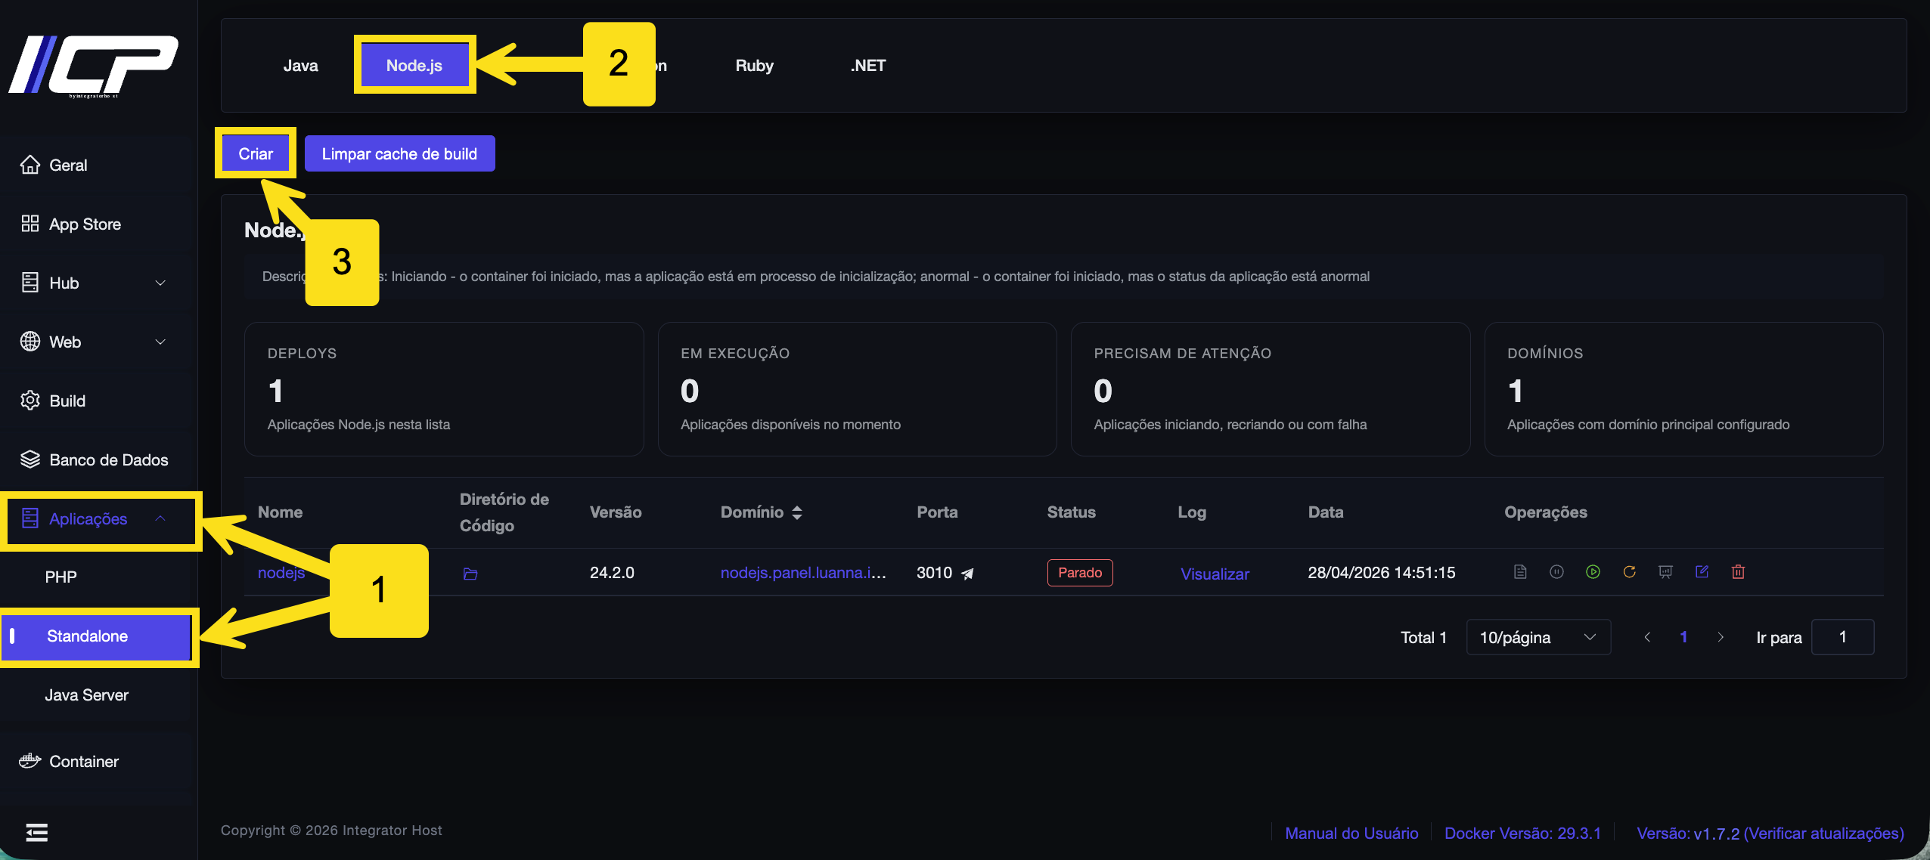Image resolution: width=1930 pixels, height=860 pixels.
Task: Switch to the Java tab
Action: pos(300,66)
